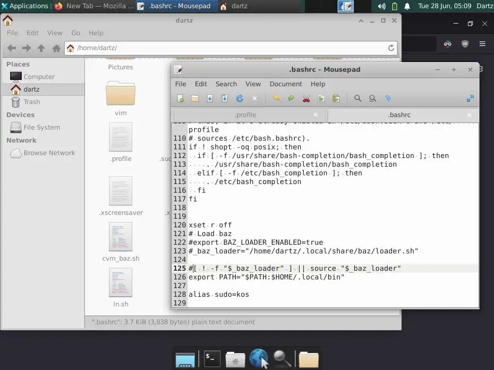Open Find and Replace in Mousepad toolbar
Viewport: 494px width, 370px height.
373,98
